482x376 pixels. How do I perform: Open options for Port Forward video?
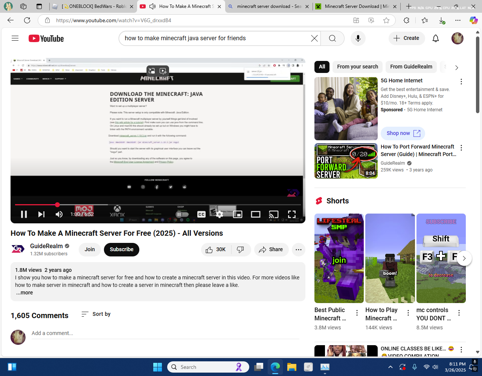[461, 148]
